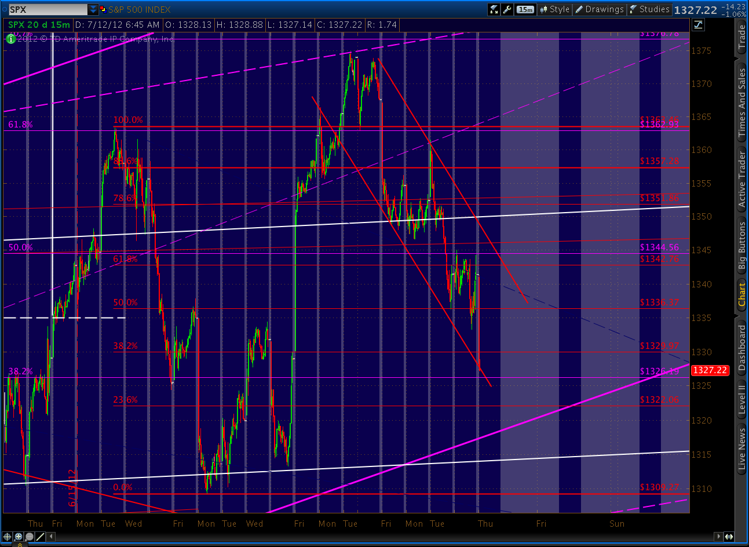Click the scroll left arrow on time axis
This screenshot has height=547, width=749.
pyautogui.click(x=51, y=537)
